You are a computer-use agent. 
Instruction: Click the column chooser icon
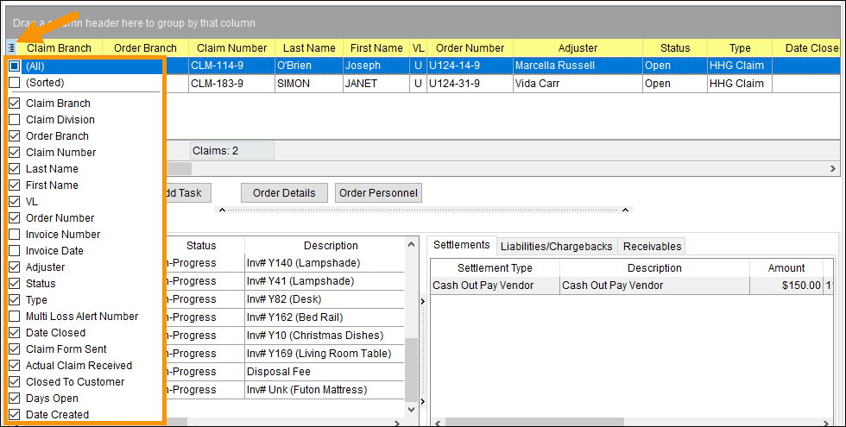pos(10,48)
